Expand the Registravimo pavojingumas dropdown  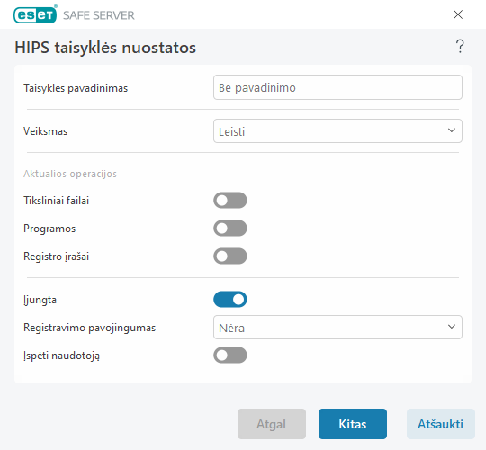click(337, 328)
